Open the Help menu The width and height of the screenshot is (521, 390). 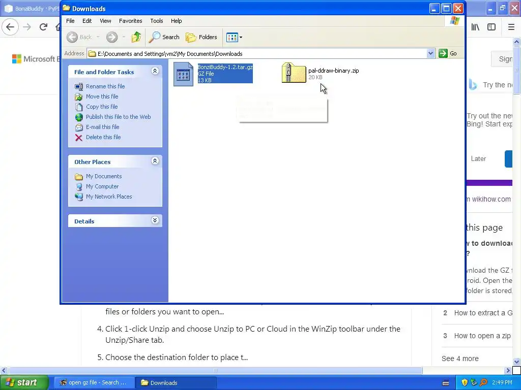pos(177,21)
